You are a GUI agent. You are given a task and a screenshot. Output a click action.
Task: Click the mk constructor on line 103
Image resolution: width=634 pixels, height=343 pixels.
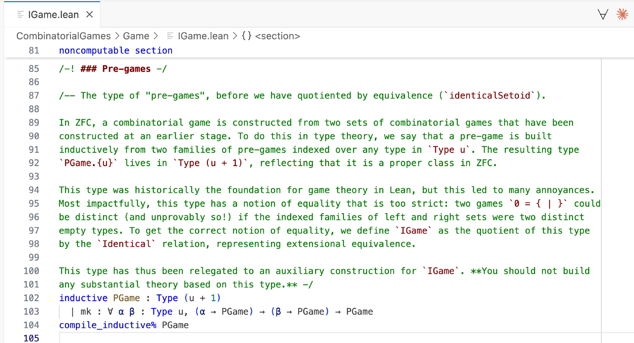[86, 312]
